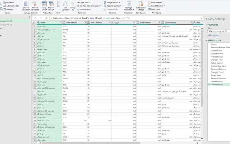The height and width of the screenshot is (144, 230).
Task: Click the data type icon of Data.Column1
Action: coord(64,23)
